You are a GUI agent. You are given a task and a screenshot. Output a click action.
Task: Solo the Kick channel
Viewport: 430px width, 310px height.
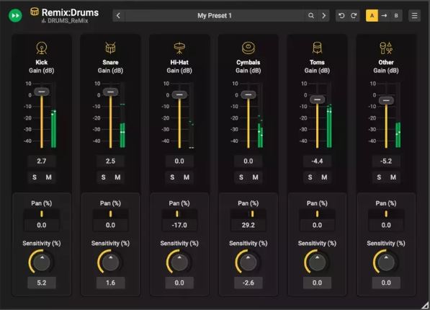35,177
